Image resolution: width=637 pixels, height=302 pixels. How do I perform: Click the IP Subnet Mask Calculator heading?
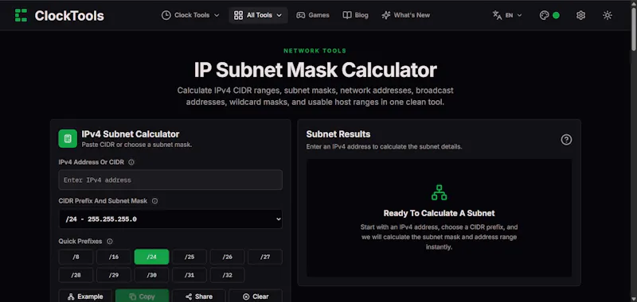point(315,70)
